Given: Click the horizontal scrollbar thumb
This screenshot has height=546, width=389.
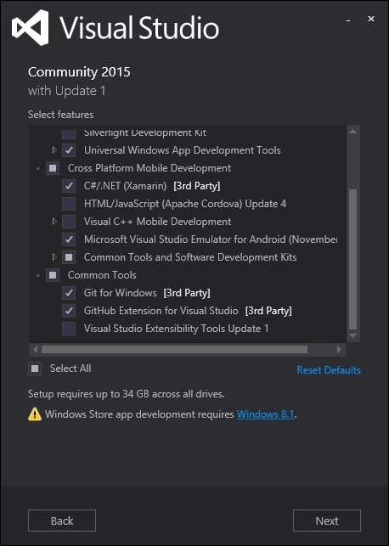Looking at the screenshot, I should pyautogui.click(x=174, y=349).
